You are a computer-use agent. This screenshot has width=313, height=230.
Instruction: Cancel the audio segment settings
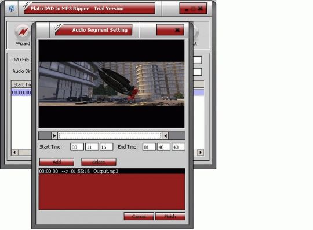pyautogui.click(x=139, y=216)
